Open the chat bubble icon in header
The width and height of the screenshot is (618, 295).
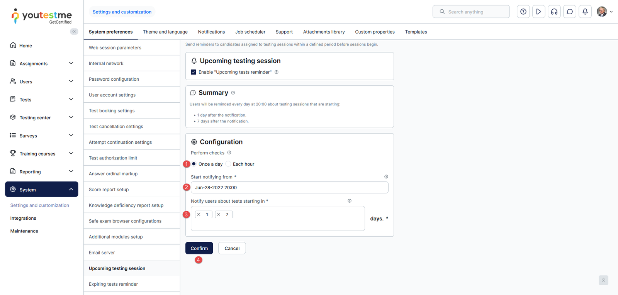click(569, 12)
